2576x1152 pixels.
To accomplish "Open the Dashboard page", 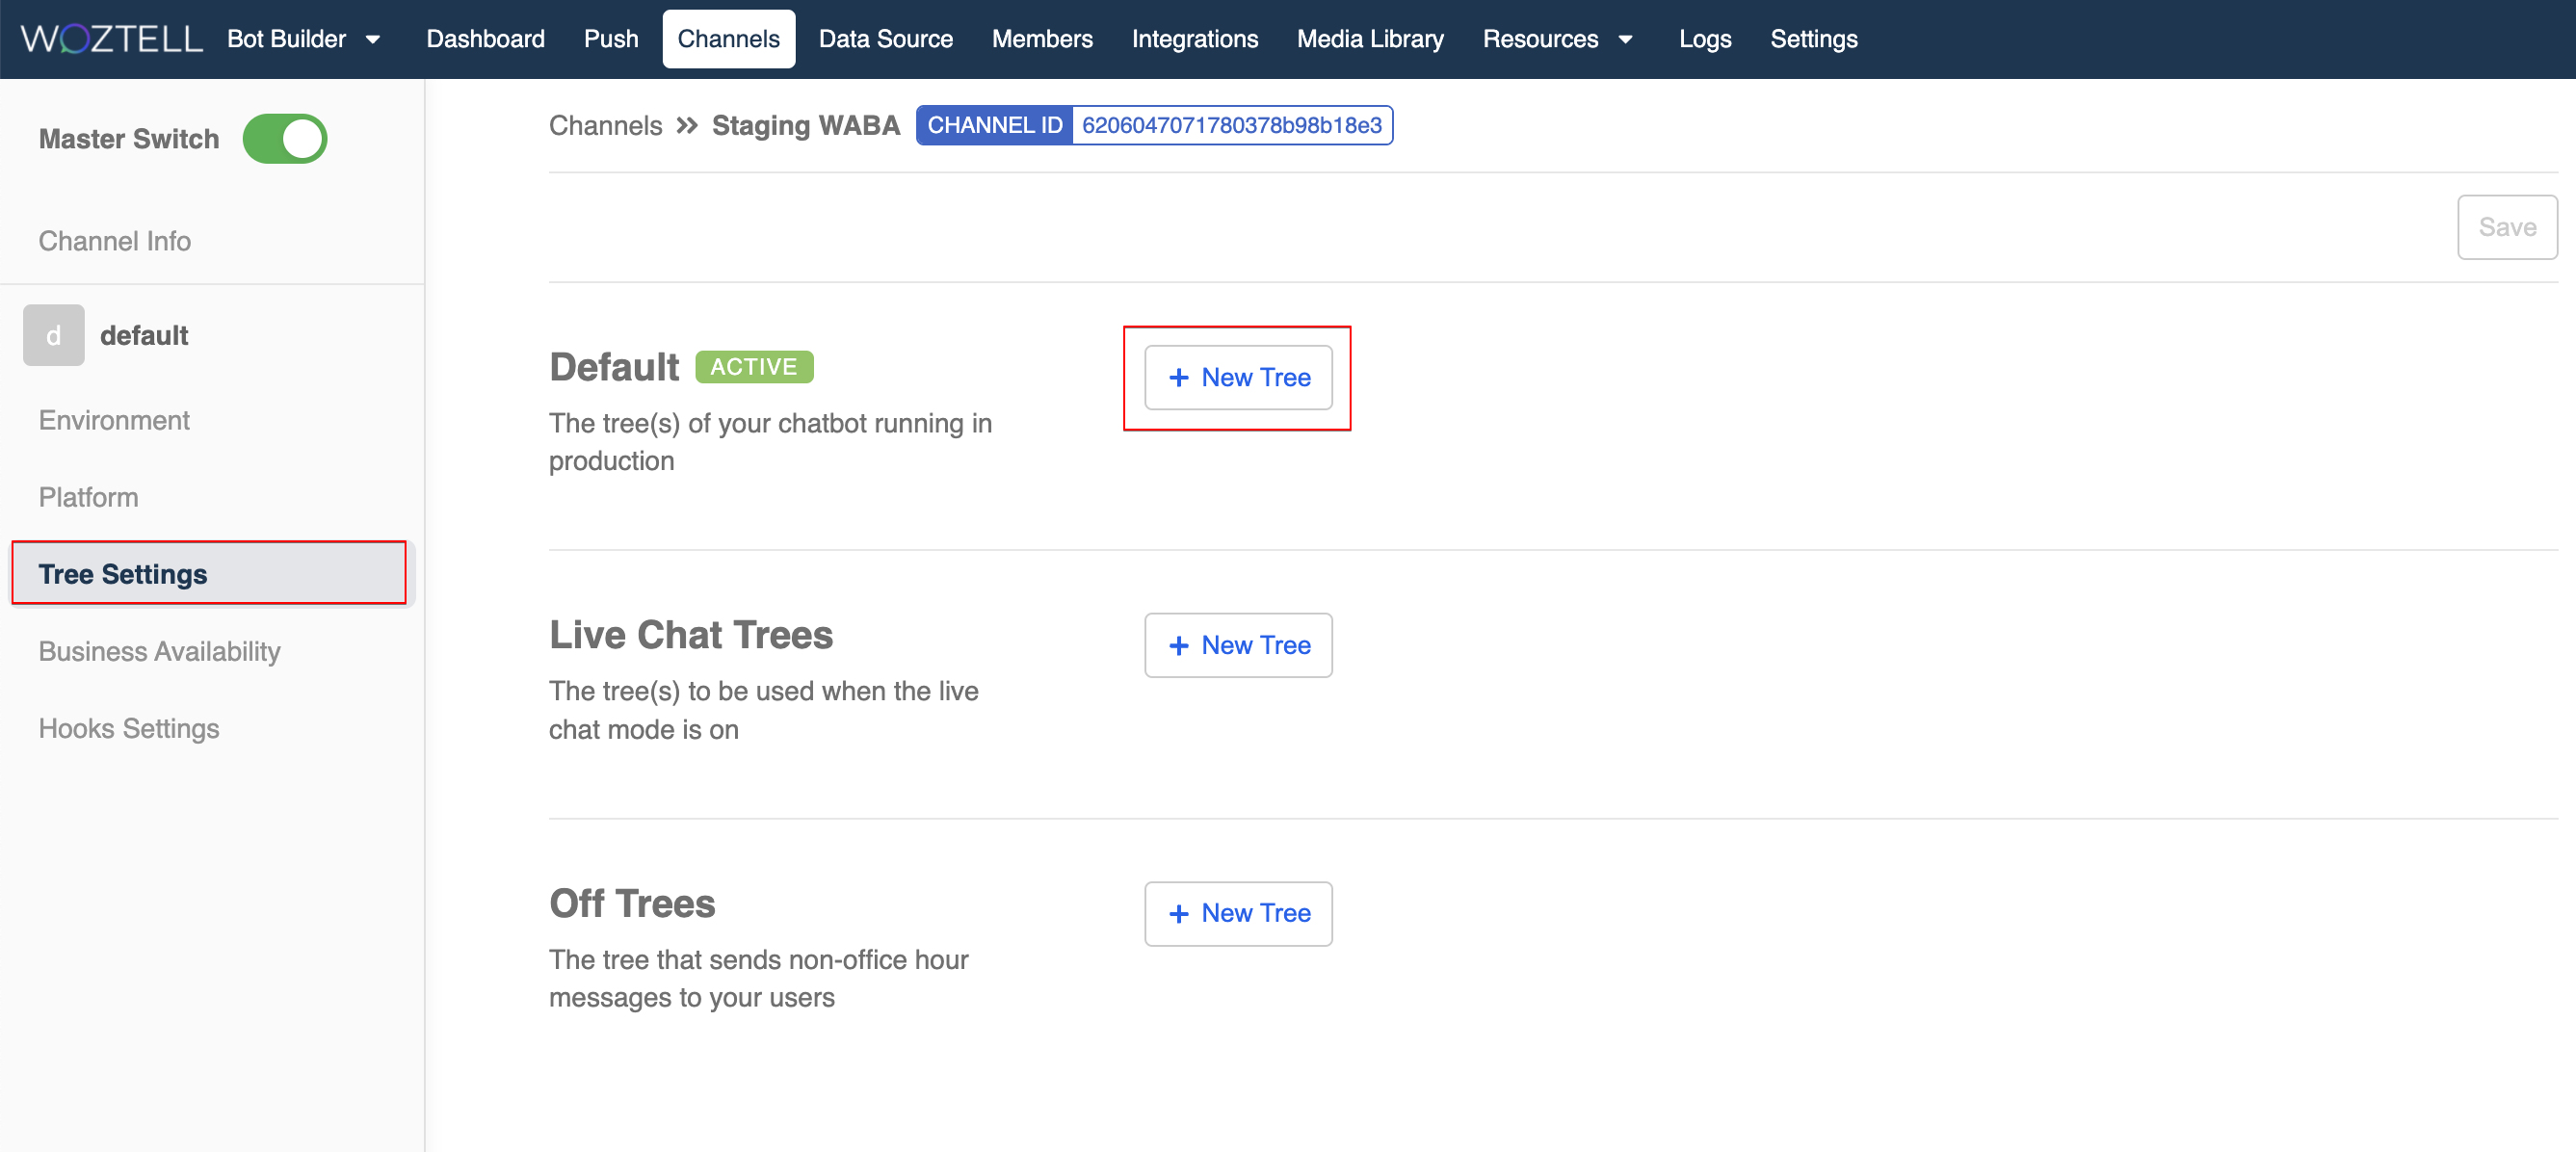I will [485, 39].
